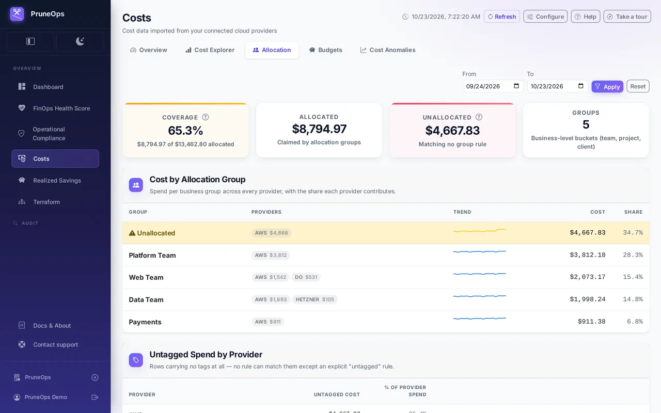Click the Data Team group name
This screenshot has width=661, height=413.
(146, 299)
